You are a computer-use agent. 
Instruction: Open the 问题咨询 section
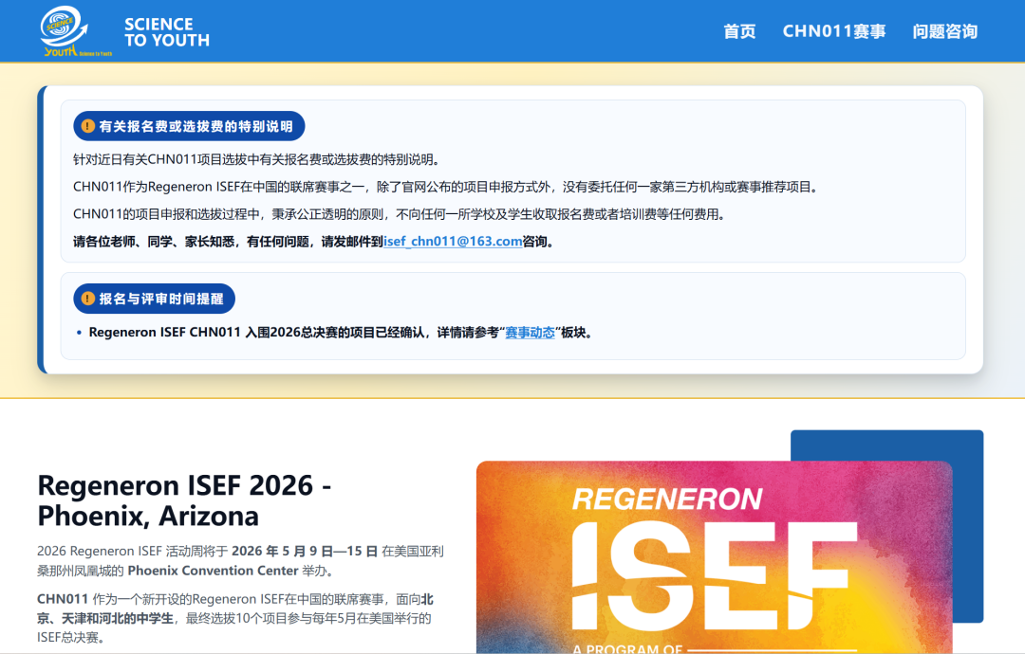944,30
